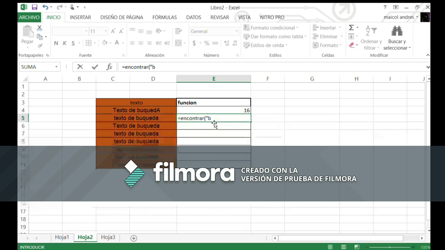Click the wrap text icon
Image resolution: width=445 pixels, height=250 pixels.
click(178, 31)
